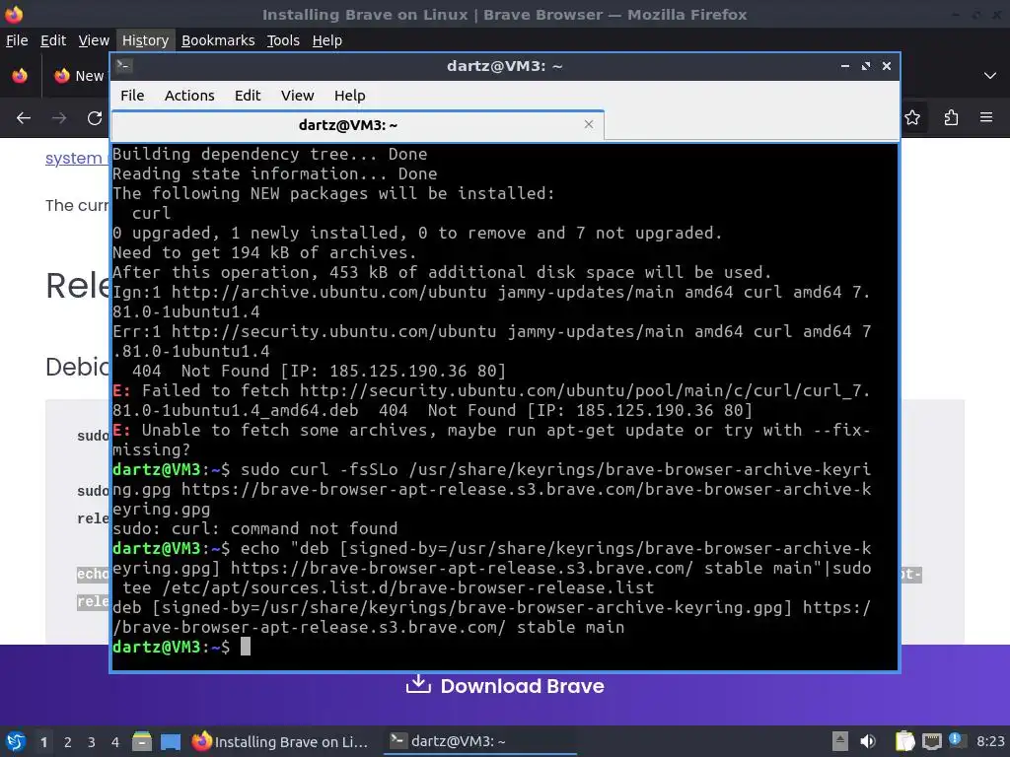This screenshot has width=1010, height=757.
Task: Click the 'Reading state information... Done' line
Action: 275,173
